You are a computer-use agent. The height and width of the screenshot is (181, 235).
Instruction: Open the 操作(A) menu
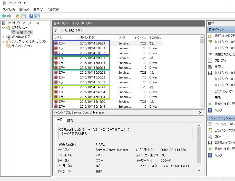click(24, 10)
